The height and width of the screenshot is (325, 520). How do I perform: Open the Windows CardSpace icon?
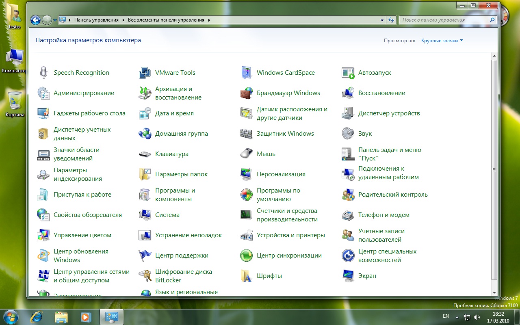[x=247, y=73]
